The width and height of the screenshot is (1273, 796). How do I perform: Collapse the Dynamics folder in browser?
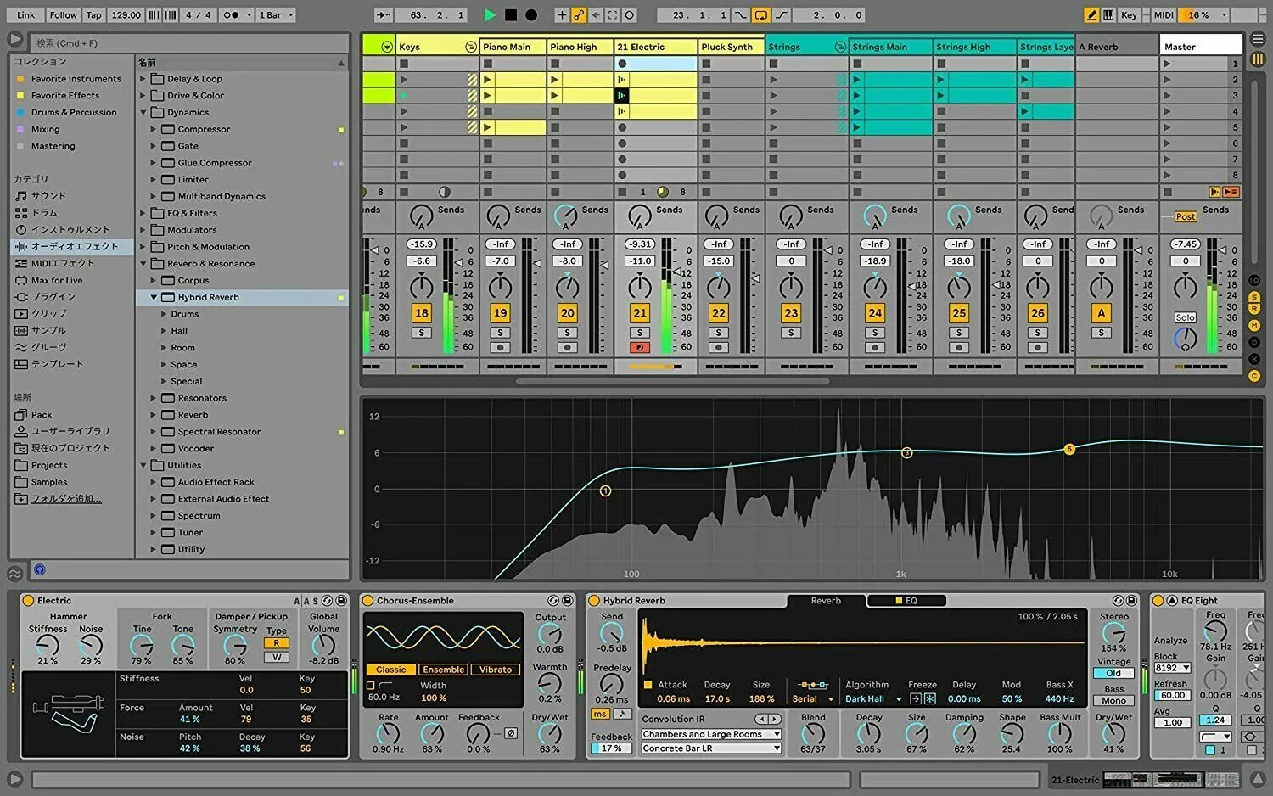coord(143,112)
